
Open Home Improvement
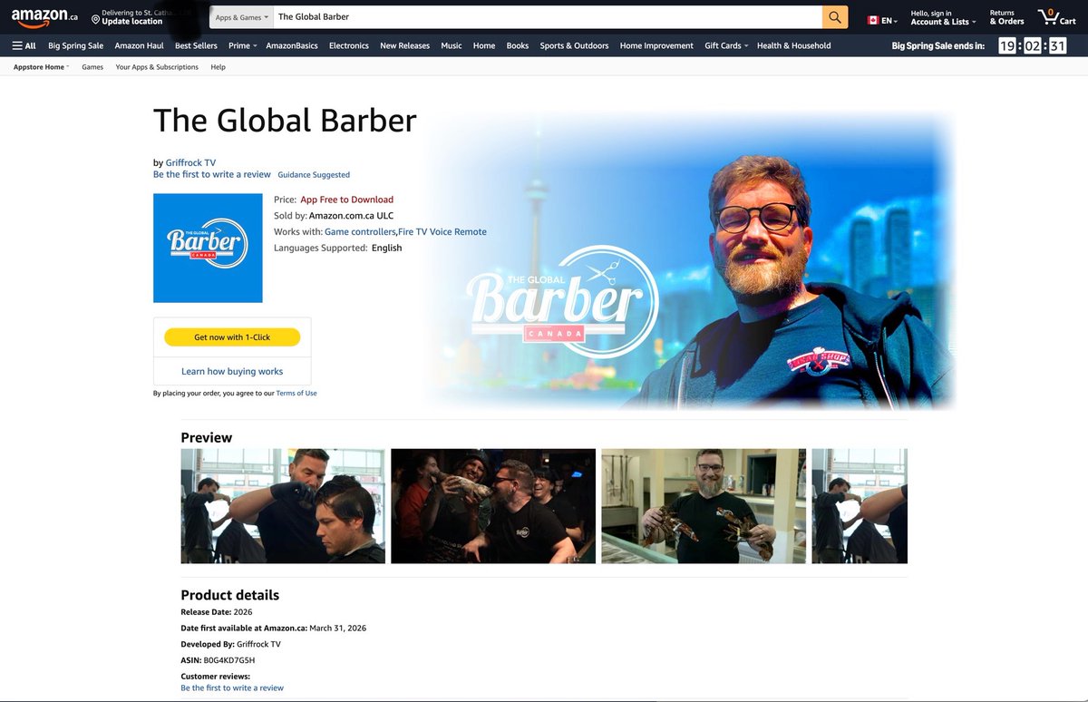click(656, 45)
